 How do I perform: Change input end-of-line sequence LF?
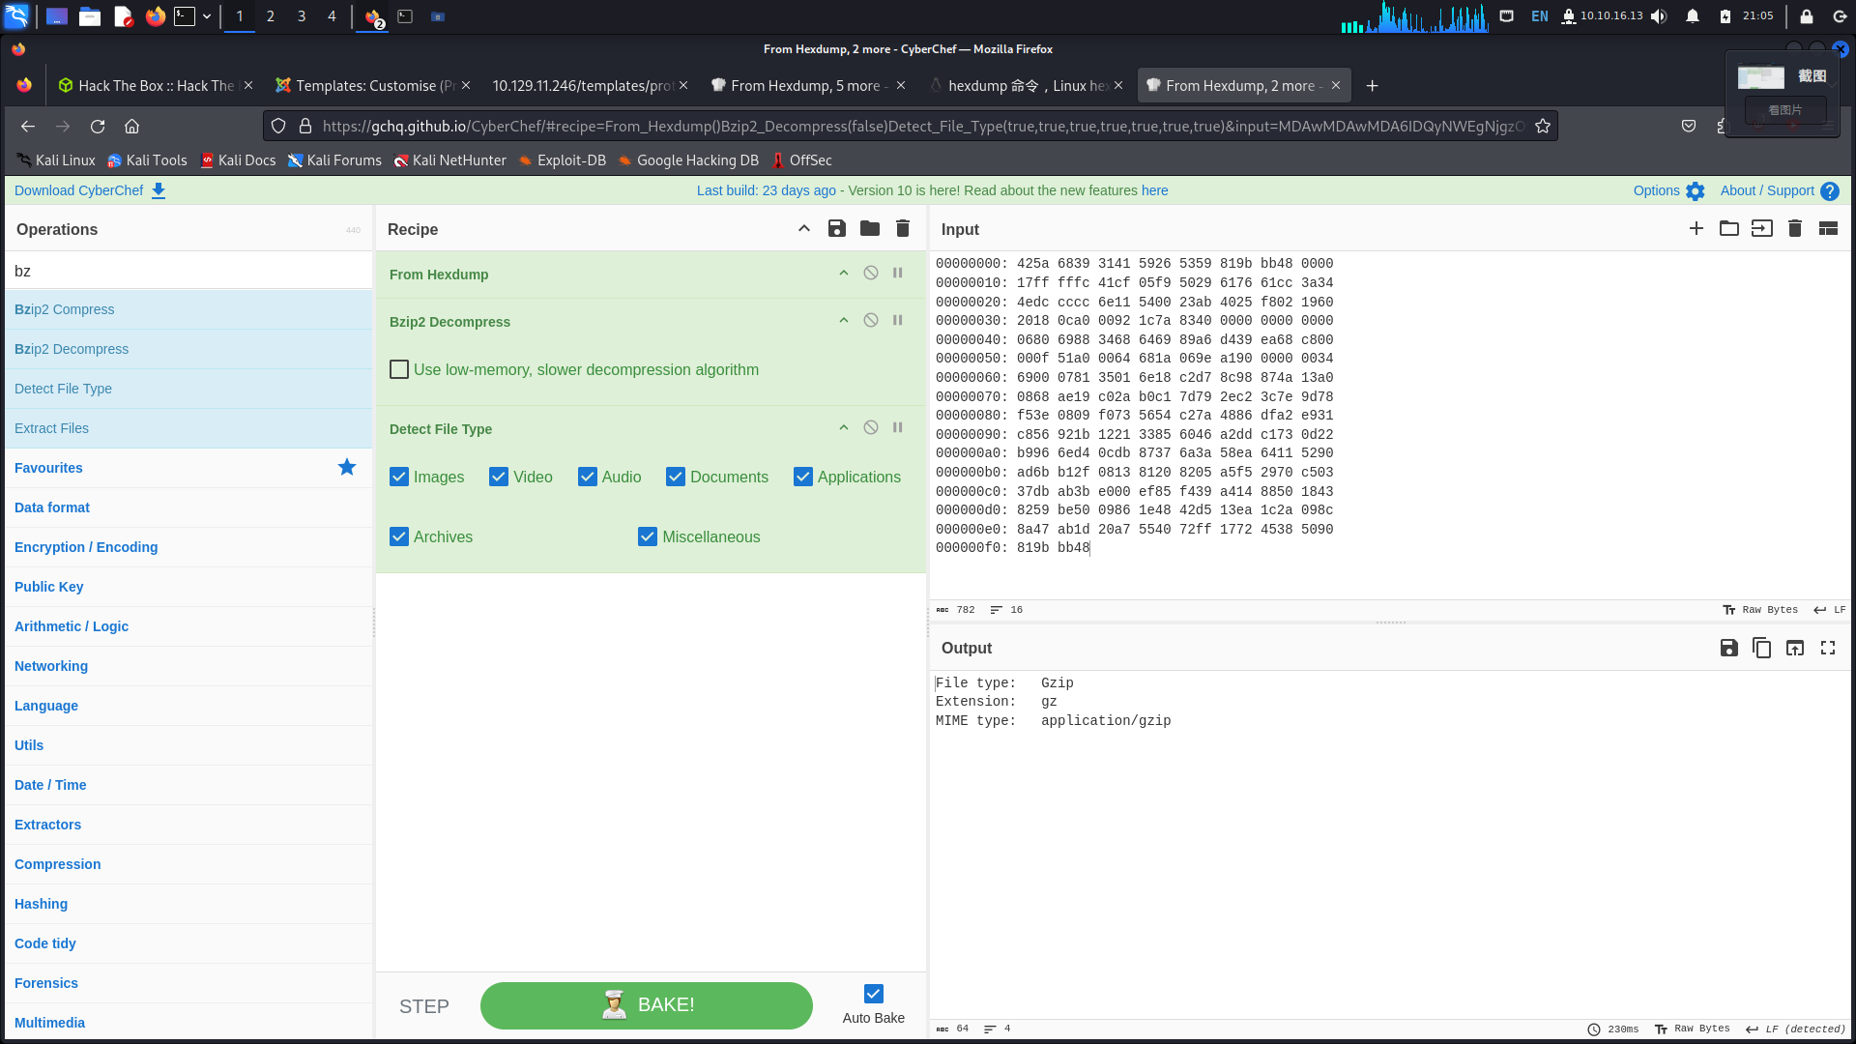tap(1830, 610)
